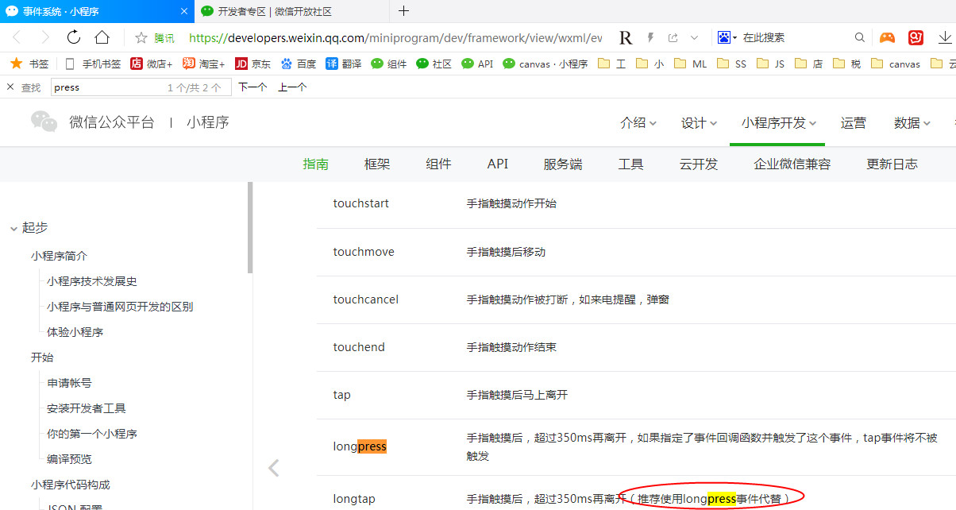956x510 pixels.
Task: Open the 京东 bookmark
Action: 252,64
